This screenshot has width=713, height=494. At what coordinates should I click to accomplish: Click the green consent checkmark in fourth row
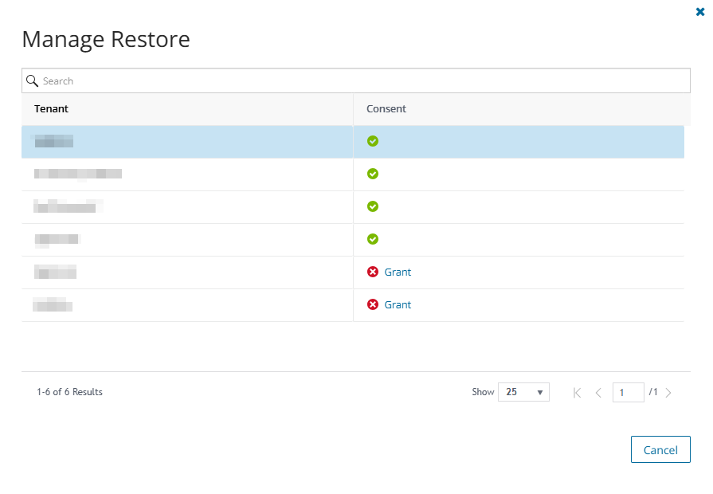coord(373,239)
